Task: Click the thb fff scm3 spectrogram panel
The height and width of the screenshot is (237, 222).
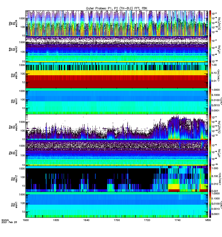Action: (117, 49)
